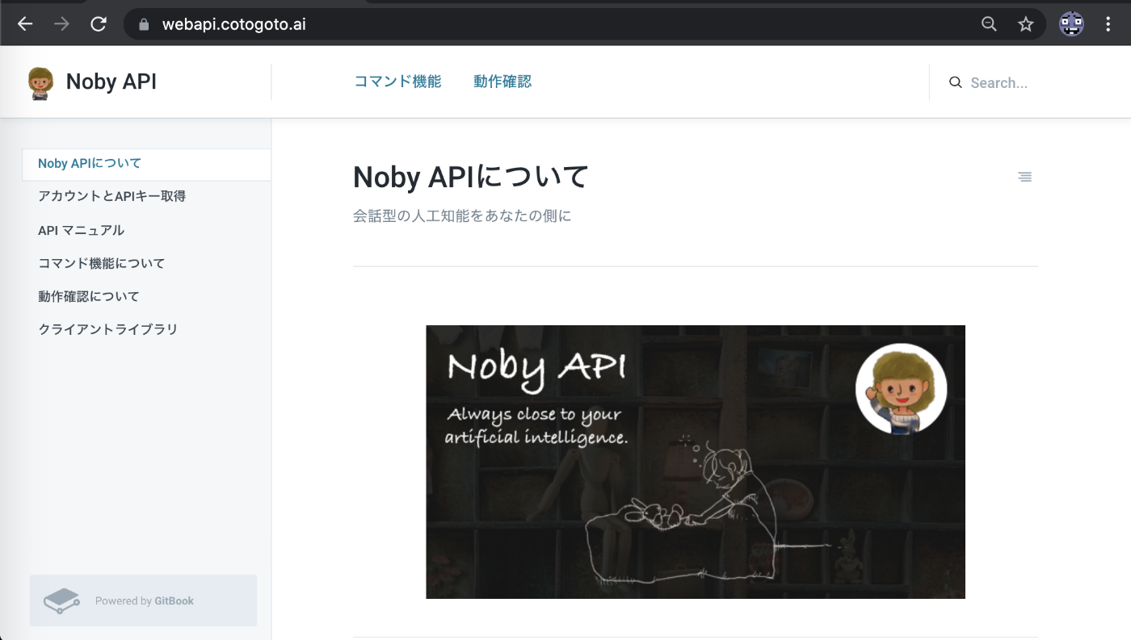1131x640 pixels.
Task: Open the zoom magnifier in the address bar
Action: tap(989, 24)
